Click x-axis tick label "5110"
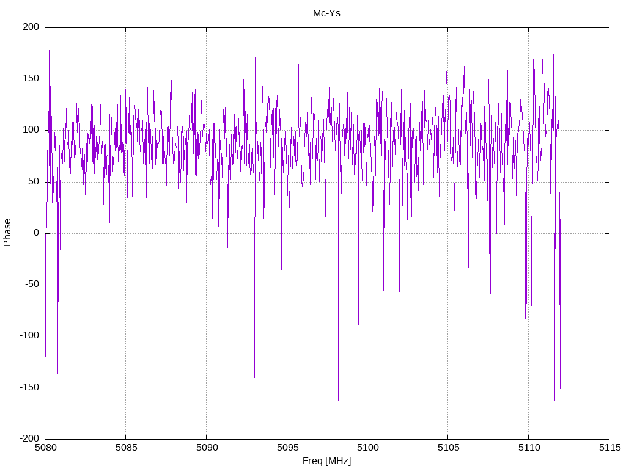Viewport: 626px width, 469px height. click(529, 448)
